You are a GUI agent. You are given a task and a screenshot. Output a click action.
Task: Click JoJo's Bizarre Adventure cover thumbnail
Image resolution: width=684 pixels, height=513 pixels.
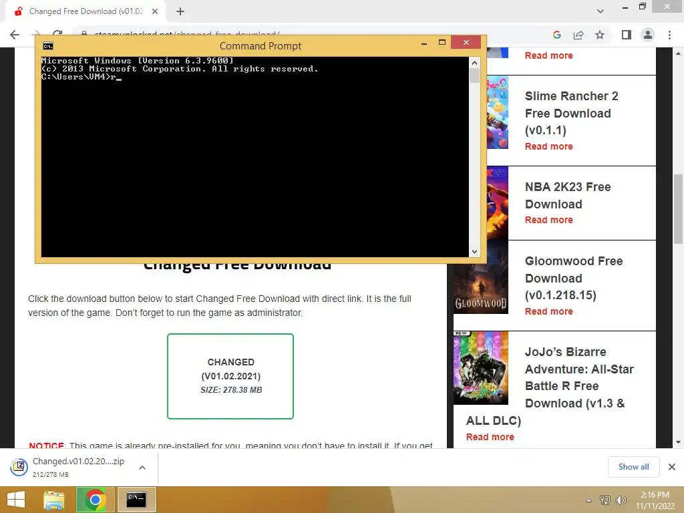pyautogui.click(x=481, y=368)
